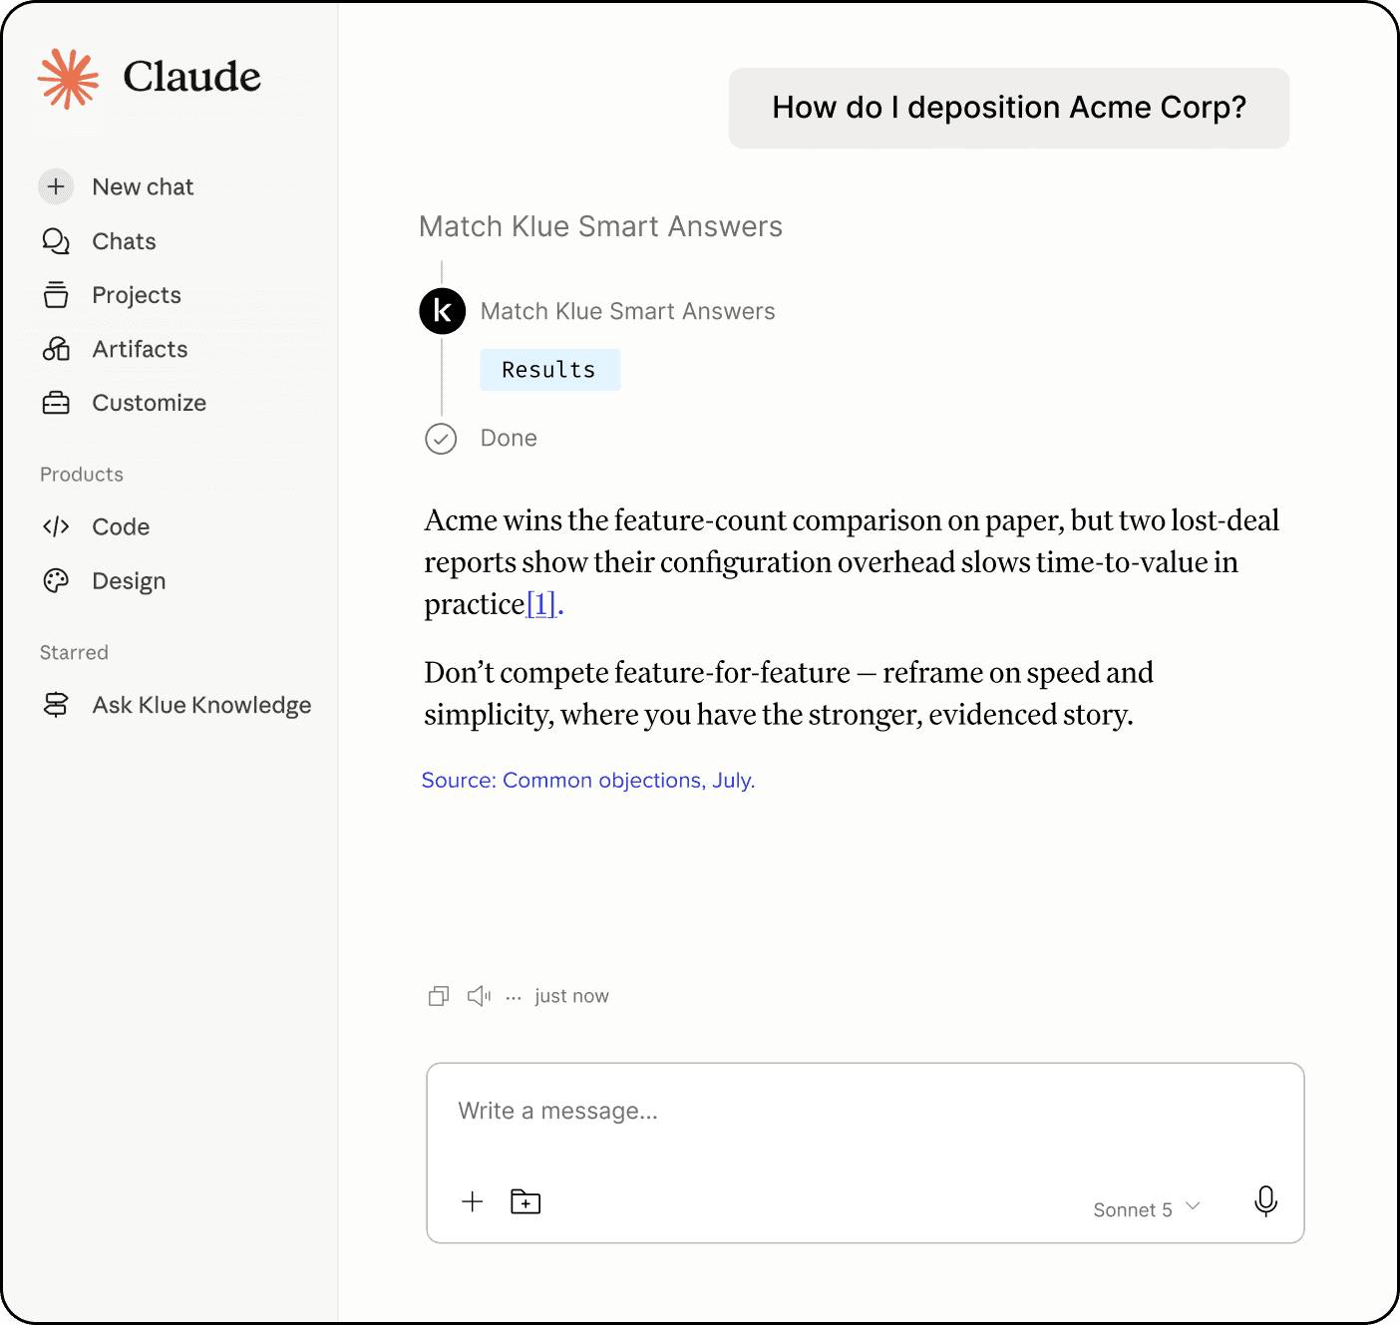Click the paragraph starting "Don't compete feature-for-feature"
This screenshot has width=1400, height=1325.
pyautogui.click(x=789, y=694)
